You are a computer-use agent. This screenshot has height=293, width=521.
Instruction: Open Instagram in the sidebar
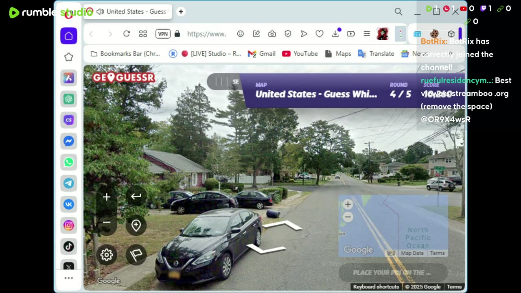click(69, 225)
